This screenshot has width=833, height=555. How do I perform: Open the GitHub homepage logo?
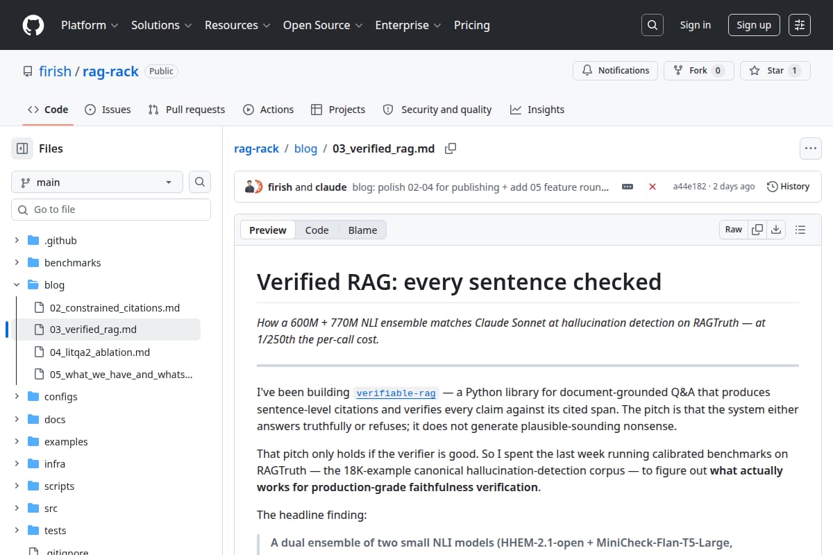tap(33, 25)
